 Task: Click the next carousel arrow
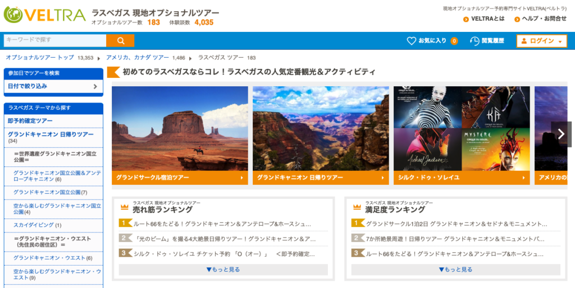tap(560, 133)
